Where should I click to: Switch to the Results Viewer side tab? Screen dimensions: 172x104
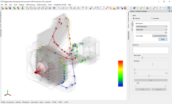128,35
